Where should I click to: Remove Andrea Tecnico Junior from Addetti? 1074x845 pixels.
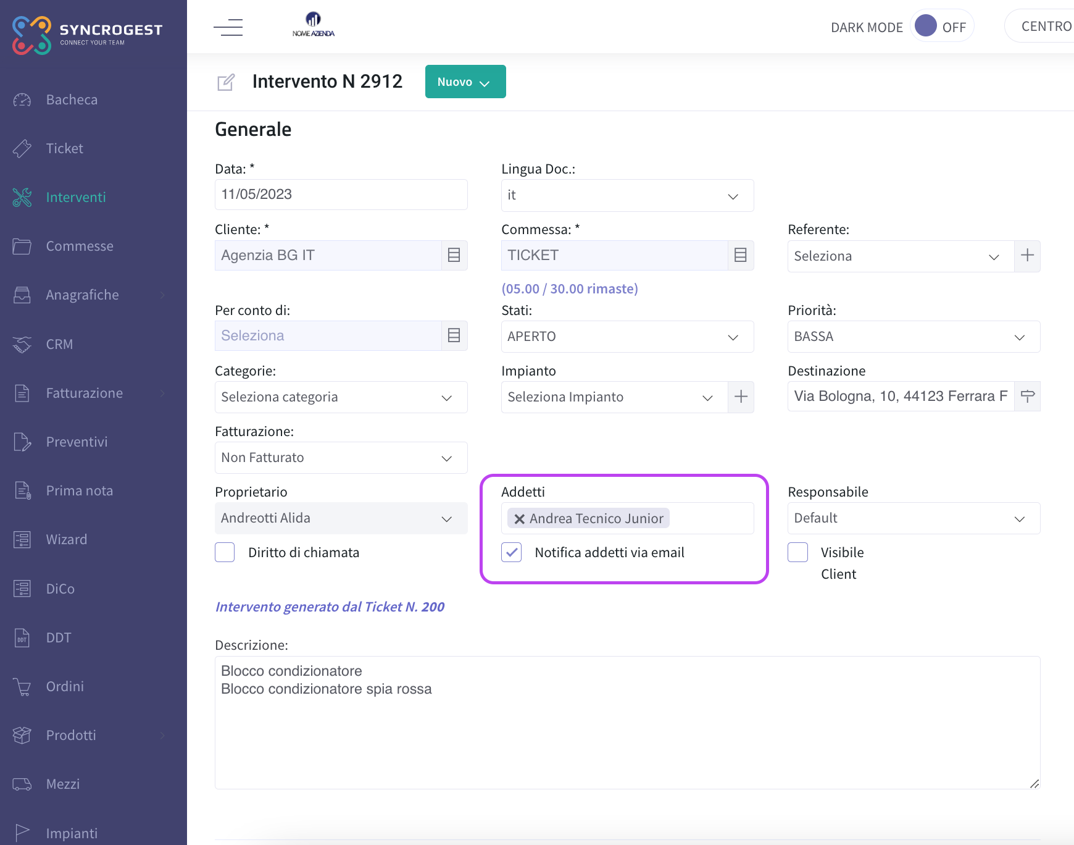coord(520,519)
